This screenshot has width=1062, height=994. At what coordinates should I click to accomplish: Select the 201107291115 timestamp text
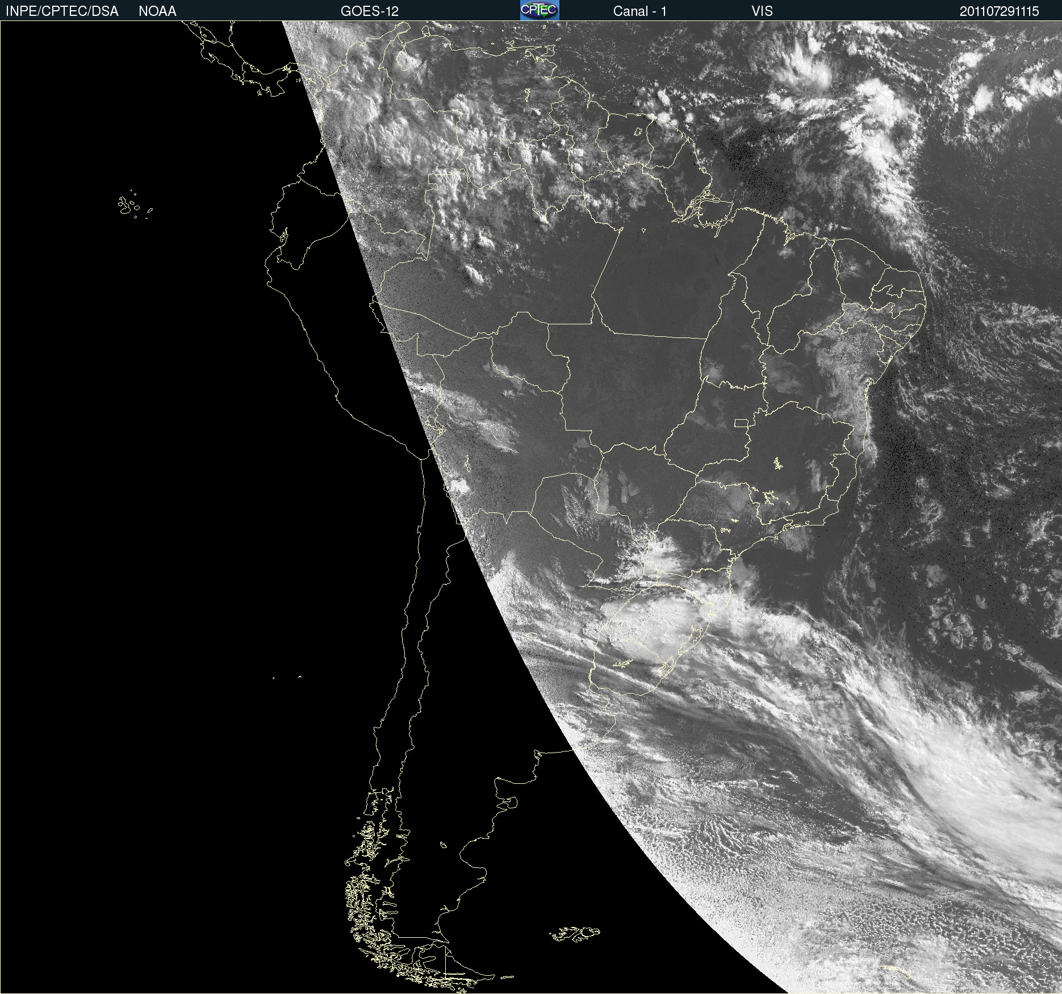999,11
